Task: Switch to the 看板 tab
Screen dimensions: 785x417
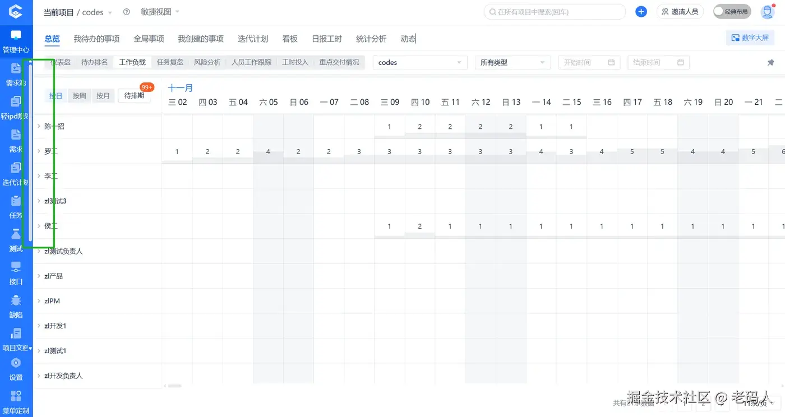Action: point(290,39)
